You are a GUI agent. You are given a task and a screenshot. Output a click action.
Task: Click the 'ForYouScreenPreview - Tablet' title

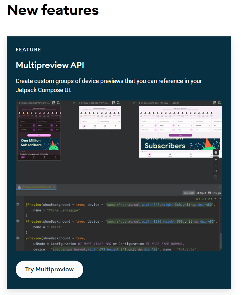point(159,103)
